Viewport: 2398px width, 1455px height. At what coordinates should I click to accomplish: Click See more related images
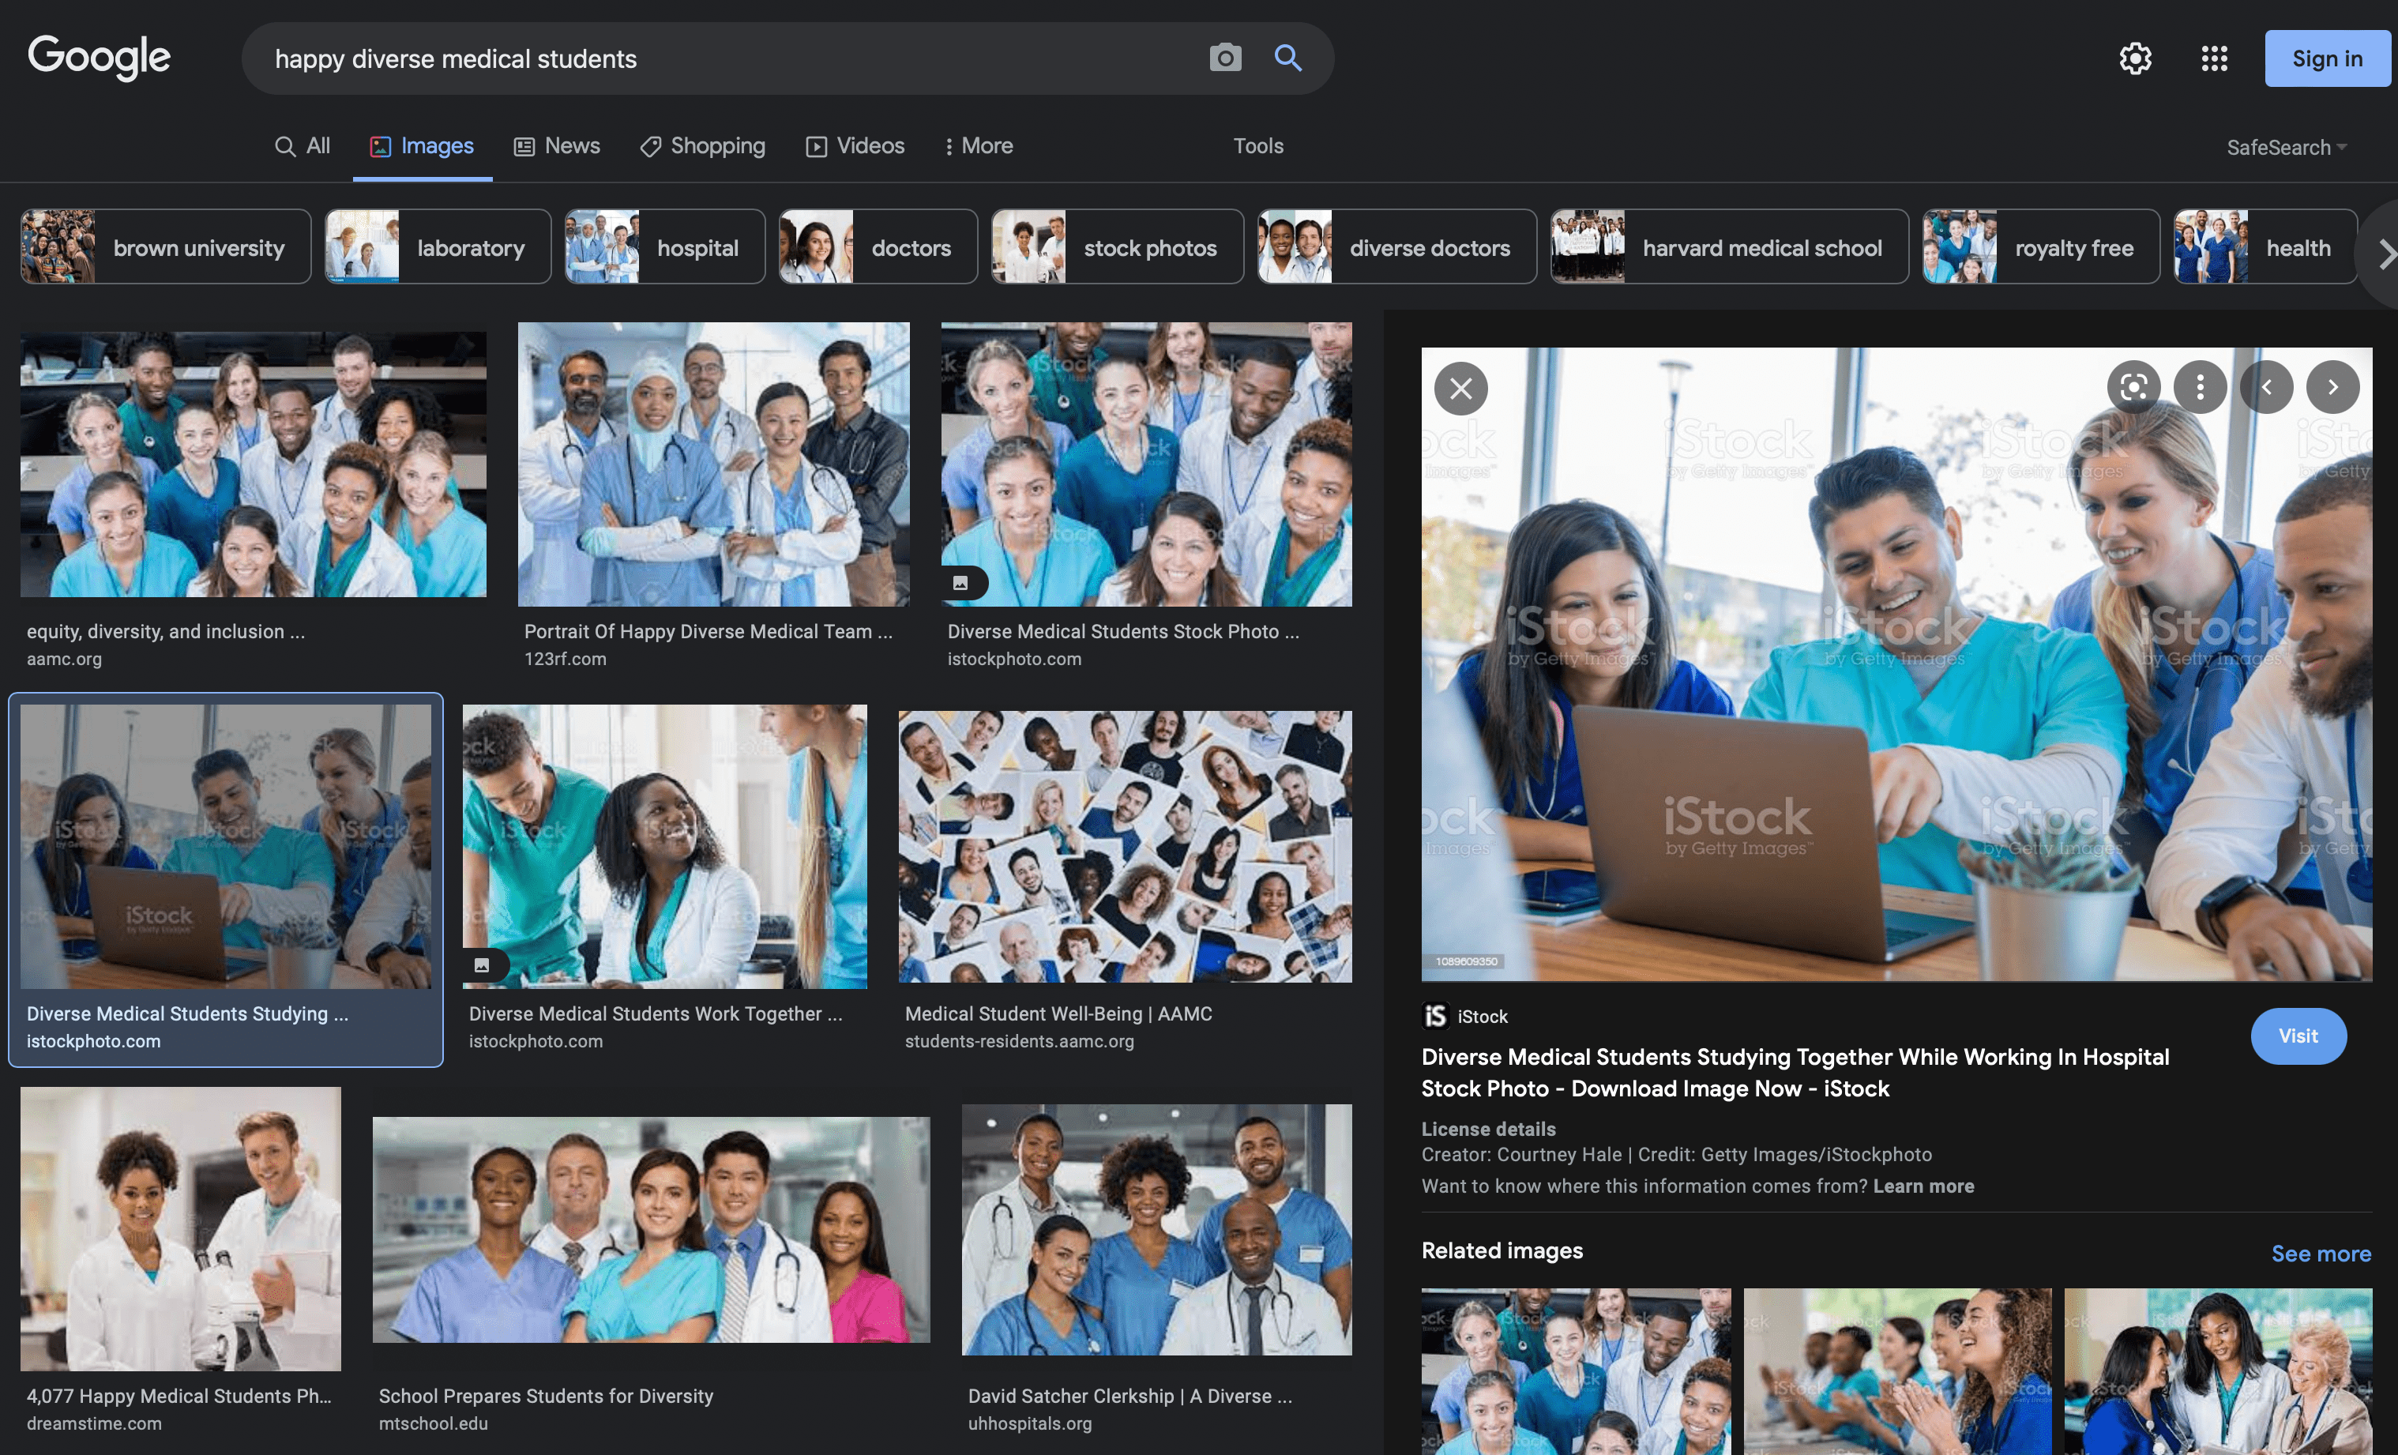pos(2320,1254)
